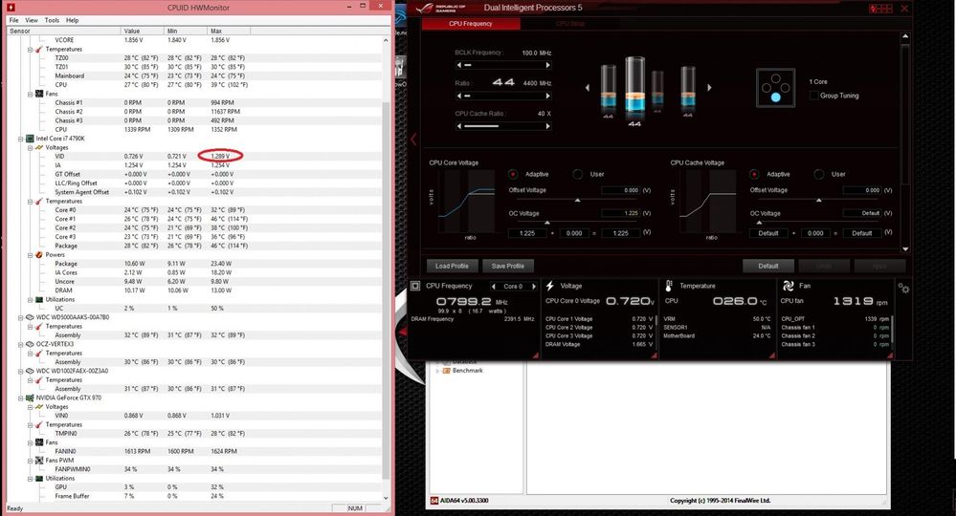This screenshot has width=956, height=516.
Task: Click the HWMonitor title bar app icon
Action: (10, 8)
